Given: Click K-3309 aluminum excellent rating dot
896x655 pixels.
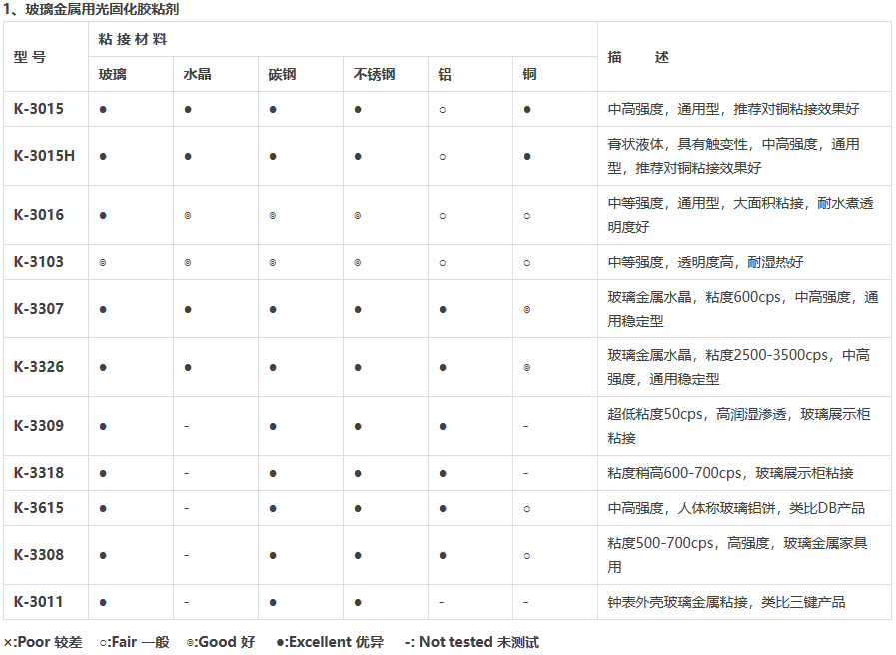Looking at the screenshot, I should pyautogui.click(x=443, y=426).
